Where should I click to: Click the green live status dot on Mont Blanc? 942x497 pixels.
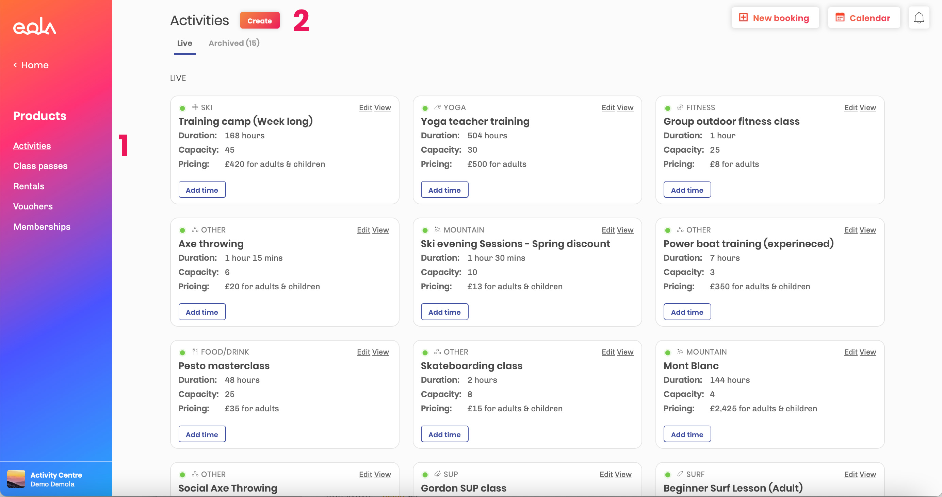[x=667, y=353]
